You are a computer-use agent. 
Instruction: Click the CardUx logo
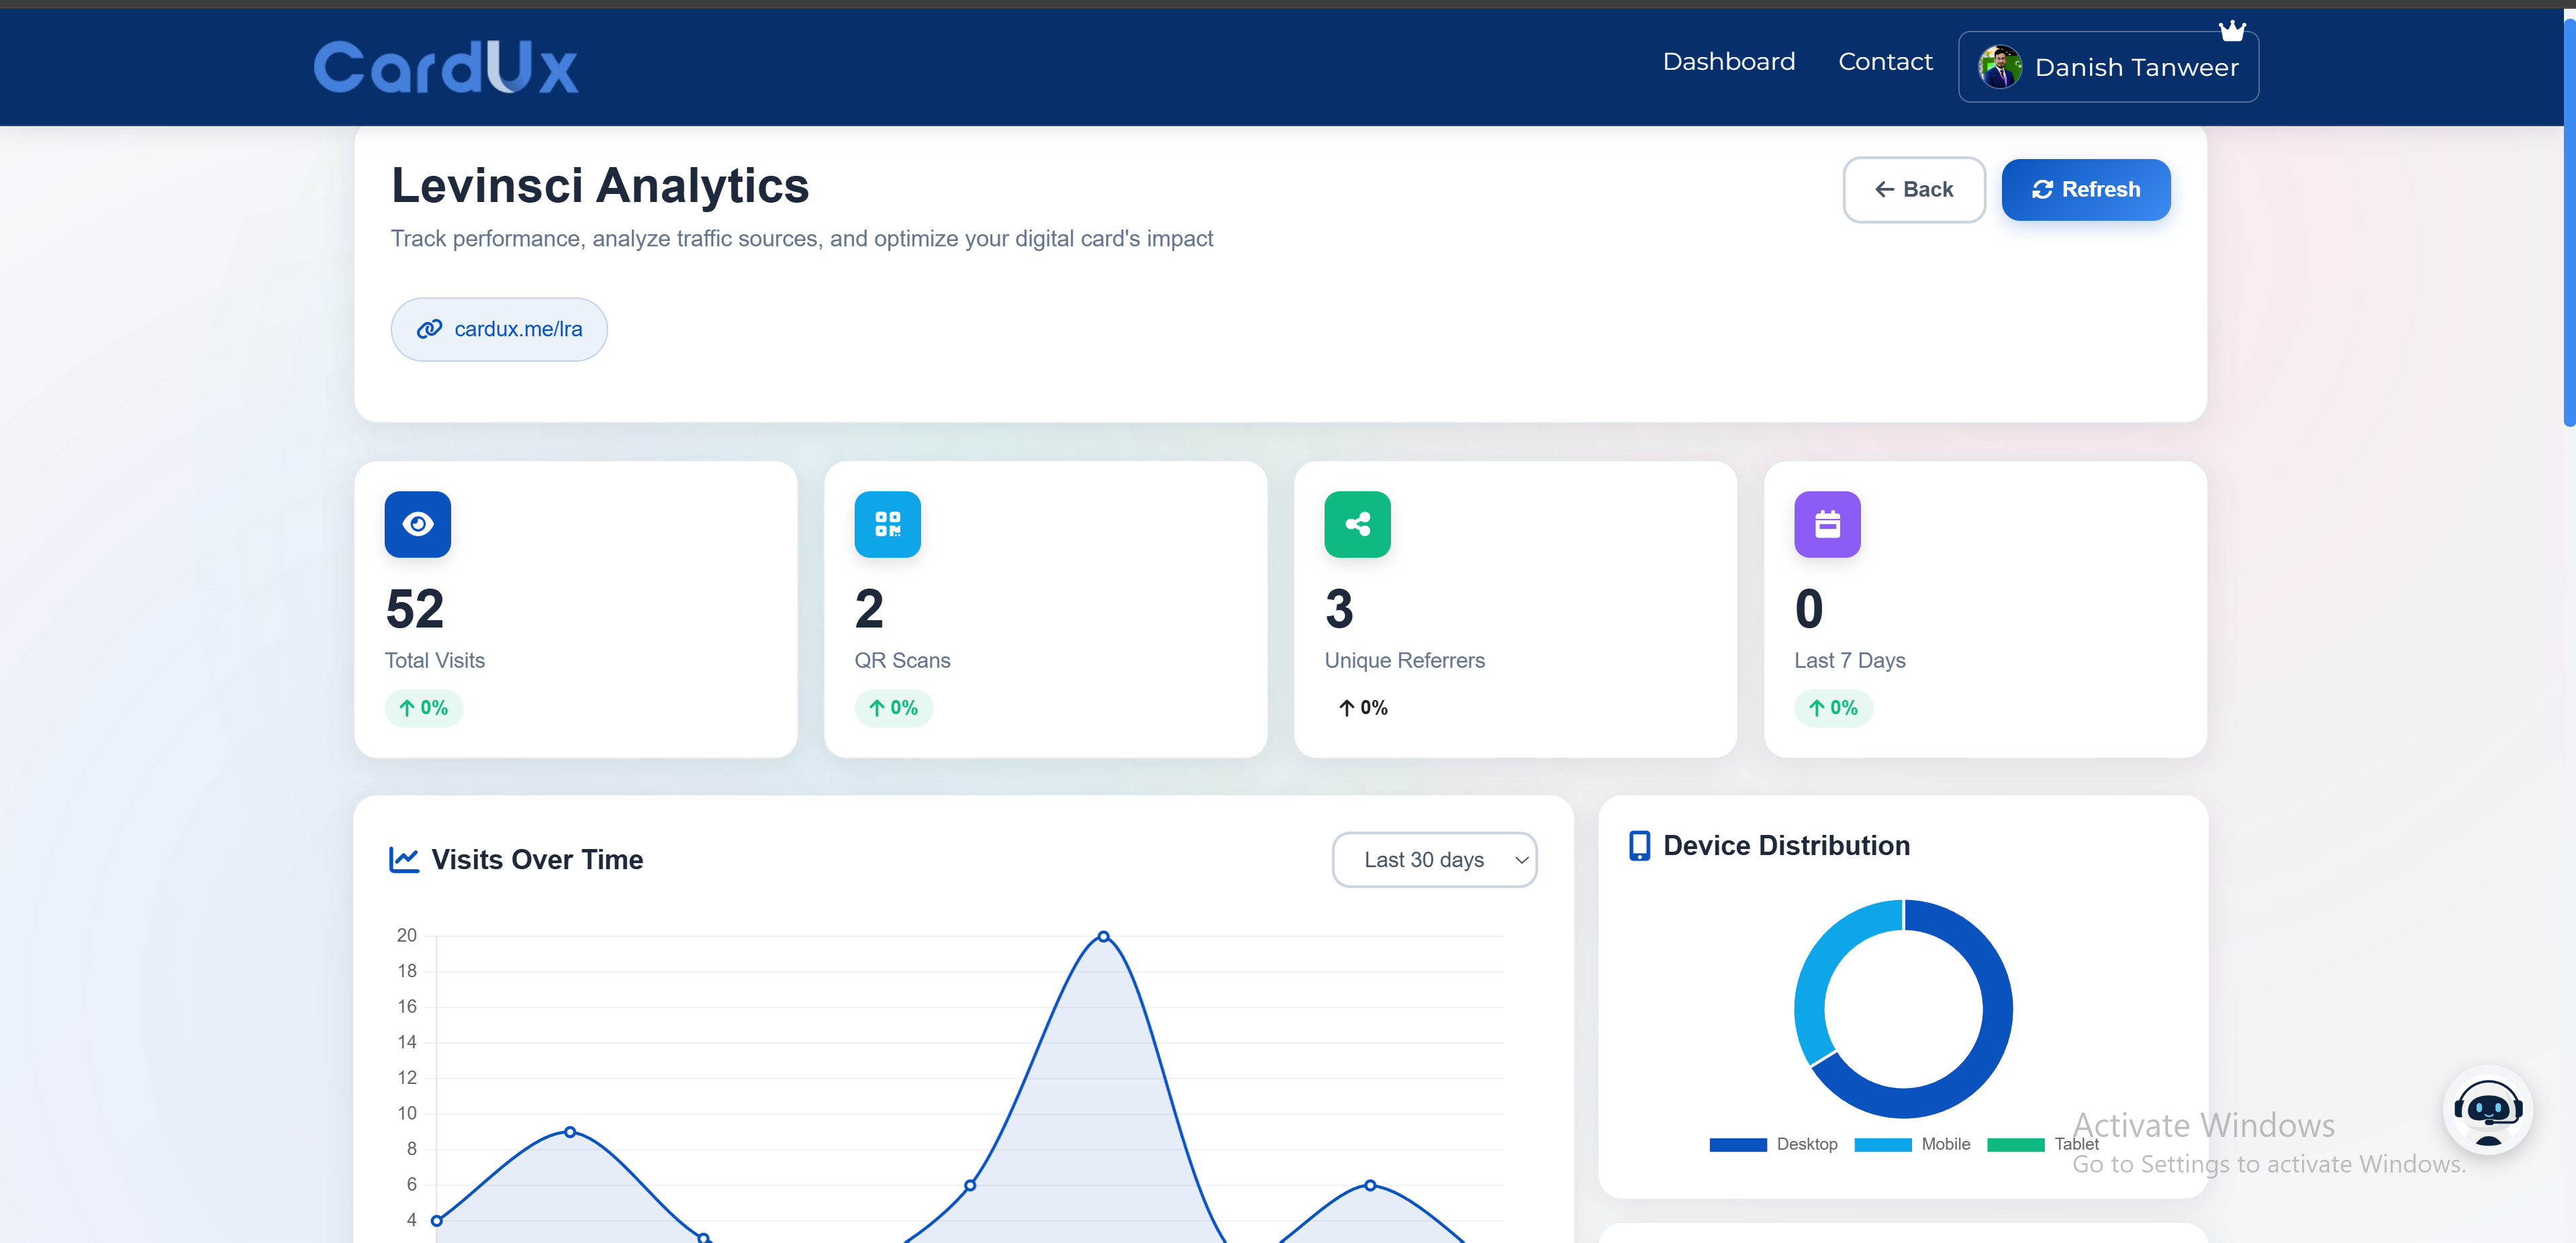pos(446,67)
